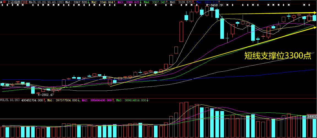Open the 日线 period selector
The width and height of the screenshot is (317, 138).
24,2
